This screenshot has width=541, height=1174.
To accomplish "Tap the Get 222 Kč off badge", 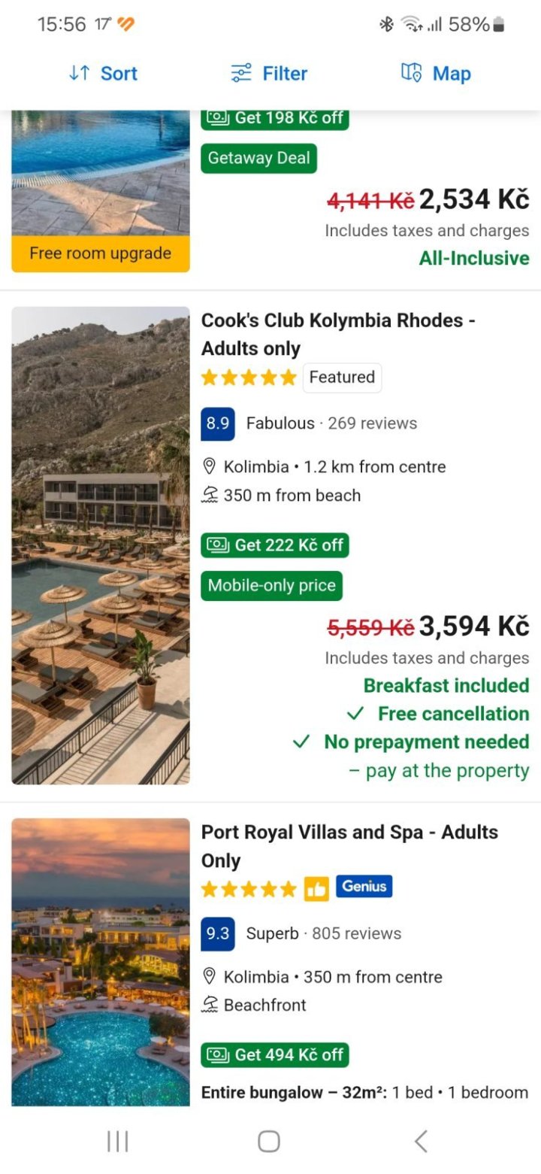I will click(275, 545).
